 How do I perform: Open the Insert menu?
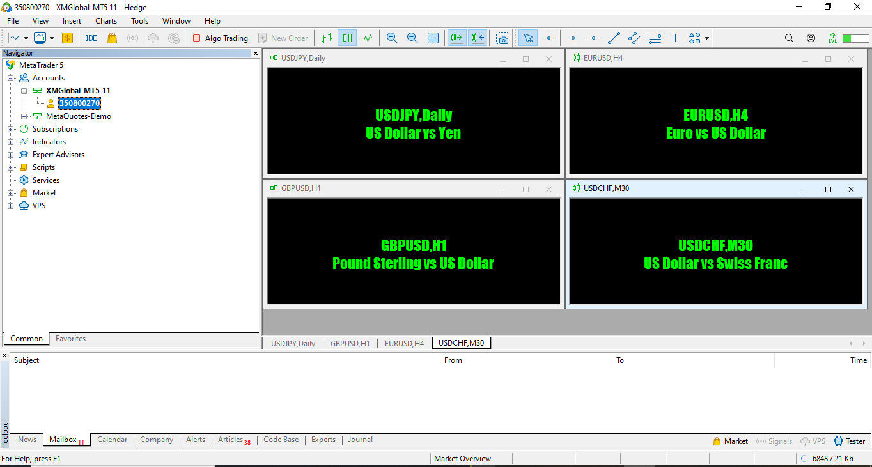pyautogui.click(x=72, y=21)
